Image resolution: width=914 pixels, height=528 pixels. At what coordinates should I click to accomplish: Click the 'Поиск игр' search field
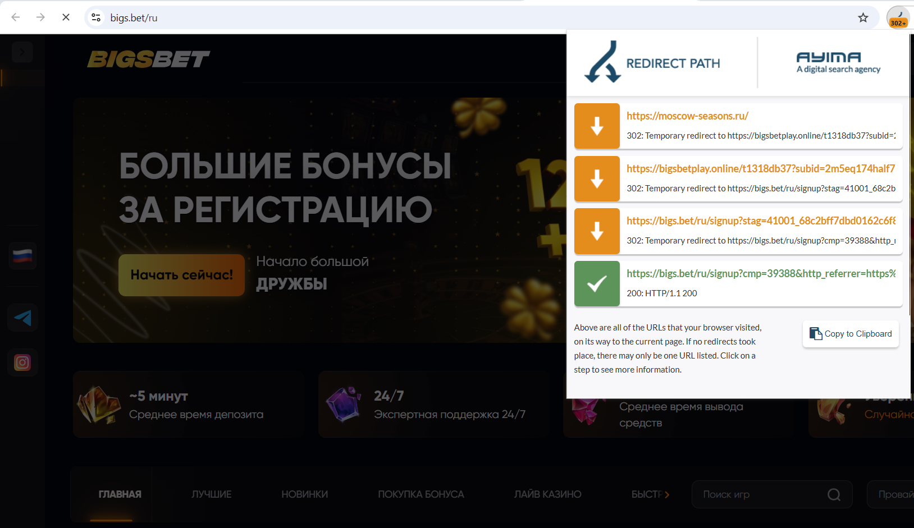[772, 494]
